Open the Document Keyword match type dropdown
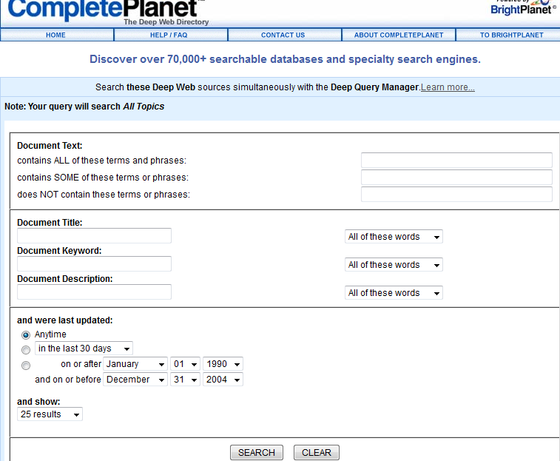 point(394,265)
